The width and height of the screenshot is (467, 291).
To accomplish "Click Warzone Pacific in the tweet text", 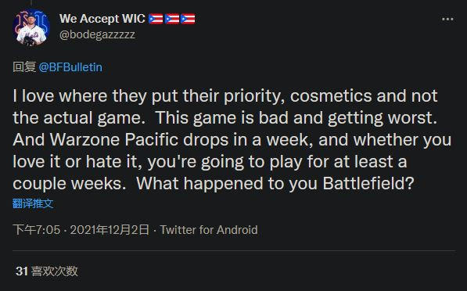I will [x=114, y=139].
